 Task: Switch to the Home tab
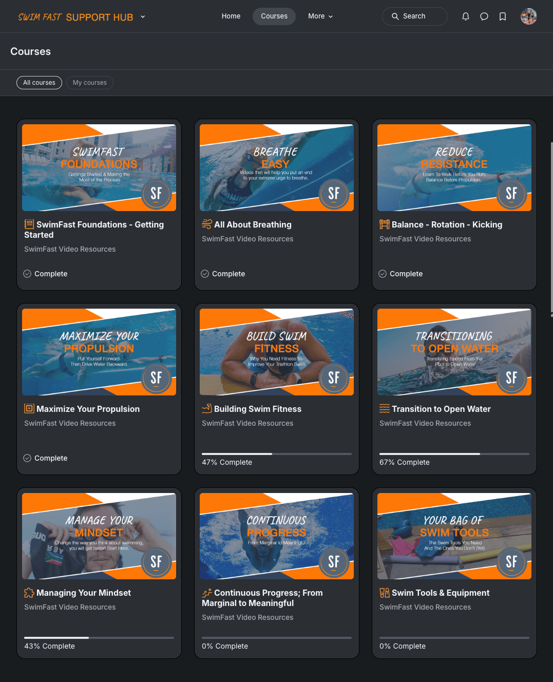click(231, 16)
